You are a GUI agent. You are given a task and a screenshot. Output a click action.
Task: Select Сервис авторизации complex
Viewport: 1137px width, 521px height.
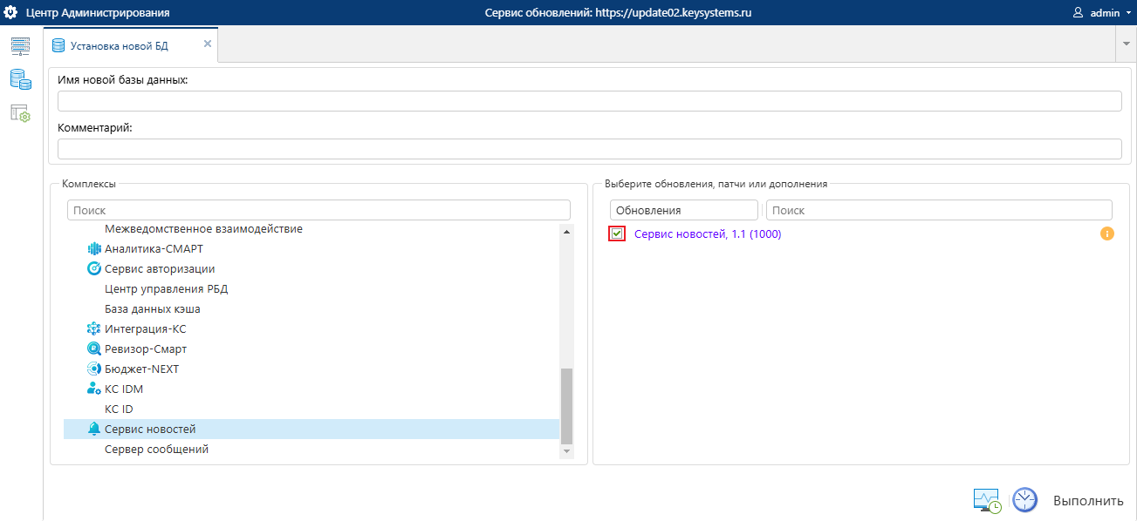point(160,269)
